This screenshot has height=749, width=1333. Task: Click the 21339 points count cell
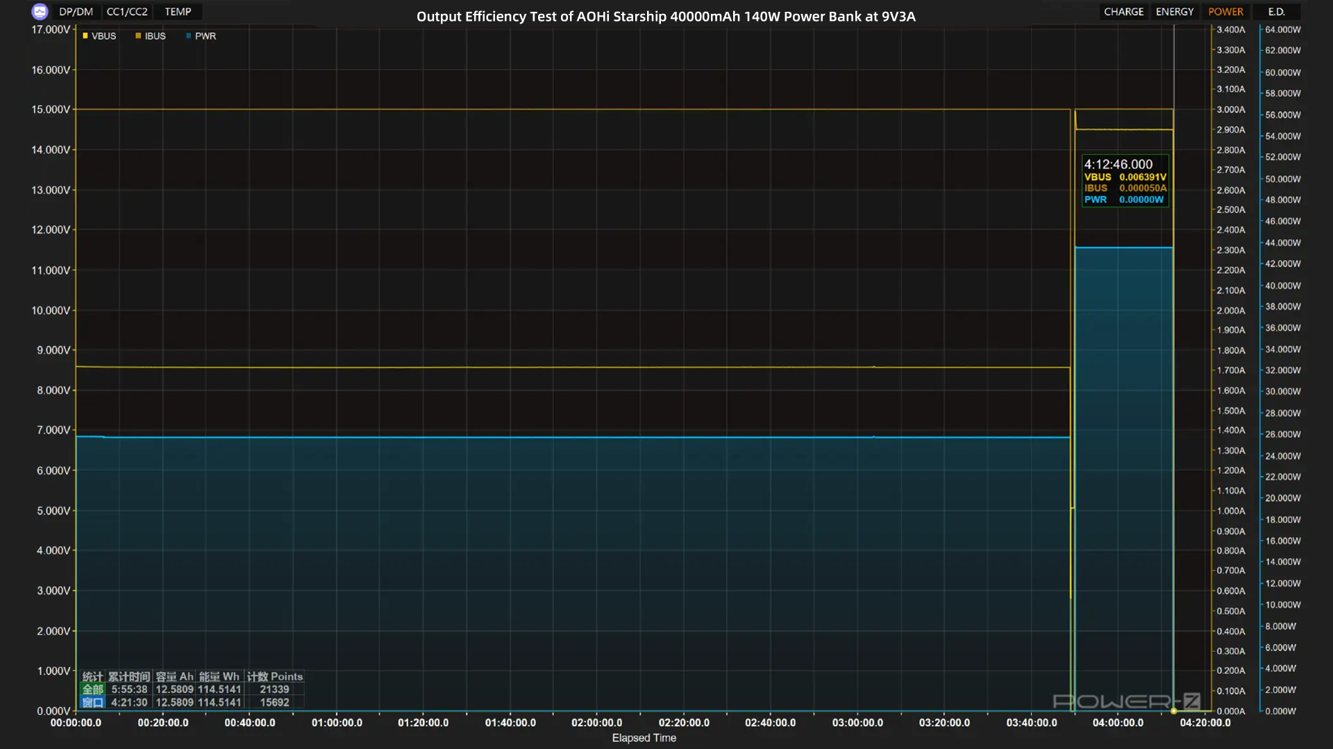coord(274,689)
